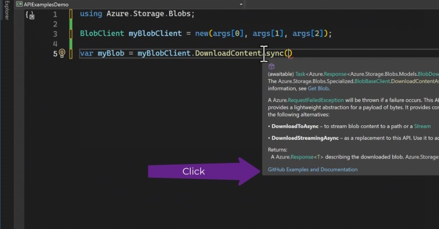The width and height of the screenshot is (439, 229).
Task: Click 'myBlob' variable on line 5
Action: (111, 53)
